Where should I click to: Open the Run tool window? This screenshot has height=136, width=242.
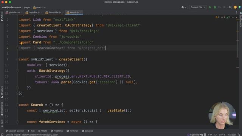[x=31, y=131]
